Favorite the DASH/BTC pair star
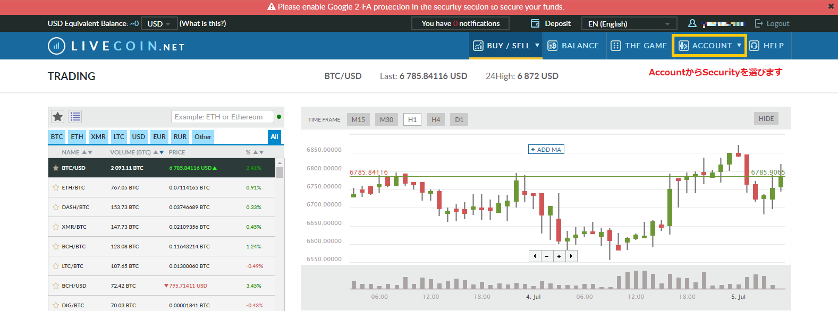Viewport: 838px width, 311px height. point(56,207)
